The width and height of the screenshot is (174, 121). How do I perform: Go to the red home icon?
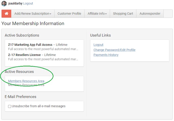[7, 14]
